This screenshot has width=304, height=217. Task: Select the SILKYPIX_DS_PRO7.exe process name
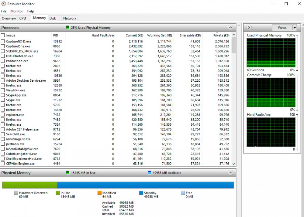(22, 51)
